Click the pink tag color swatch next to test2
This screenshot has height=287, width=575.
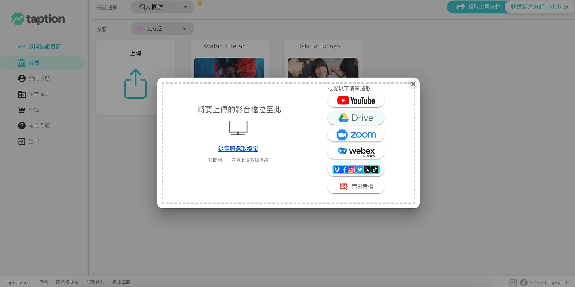point(141,28)
